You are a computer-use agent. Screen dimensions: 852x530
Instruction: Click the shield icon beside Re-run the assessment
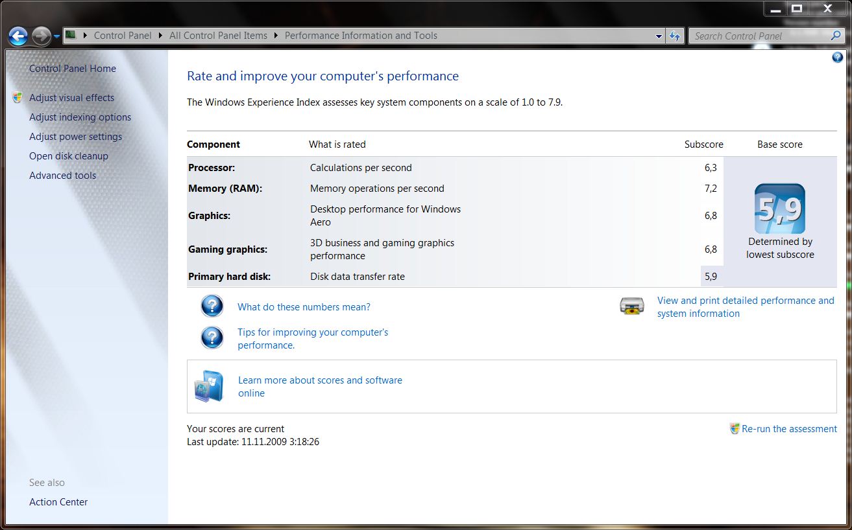[735, 429]
